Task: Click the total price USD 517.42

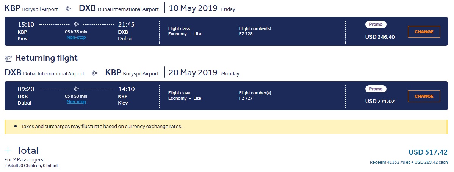Action: (x=428, y=152)
